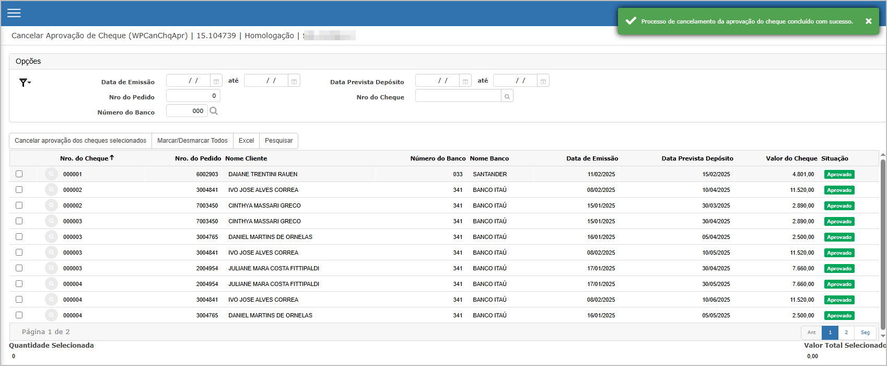View details icon for cheque 000002 Cinthya Massari Greco
This screenshot has width=887, height=366.
[x=51, y=205]
